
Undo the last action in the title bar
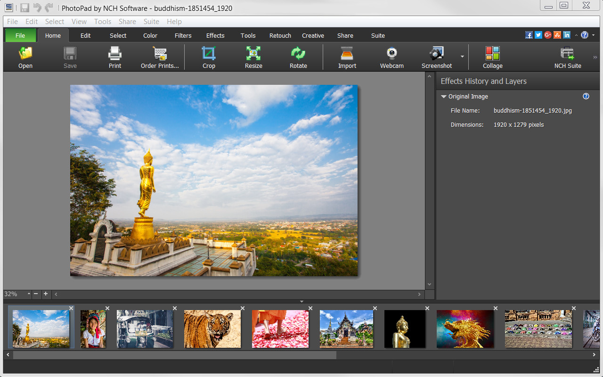[x=35, y=8]
